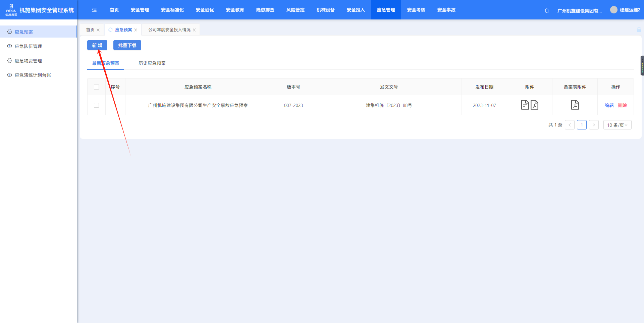Close the 应急预案 tab

[x=136, y=30]
